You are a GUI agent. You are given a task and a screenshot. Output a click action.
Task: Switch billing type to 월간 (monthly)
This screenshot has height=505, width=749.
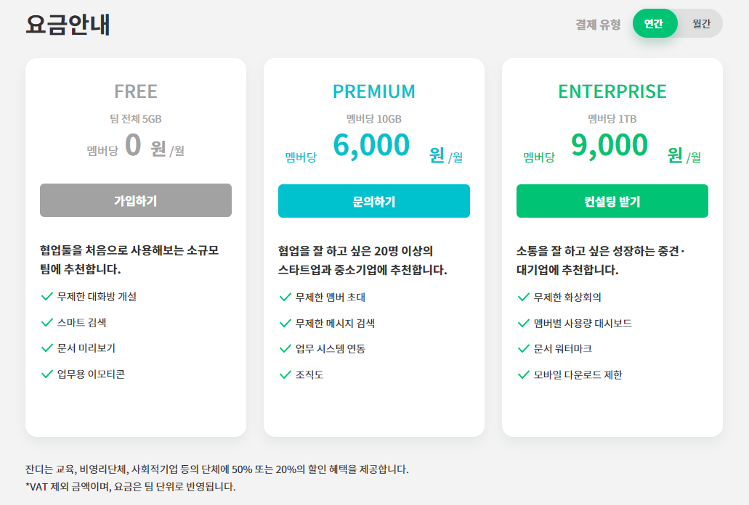[701, 23]
